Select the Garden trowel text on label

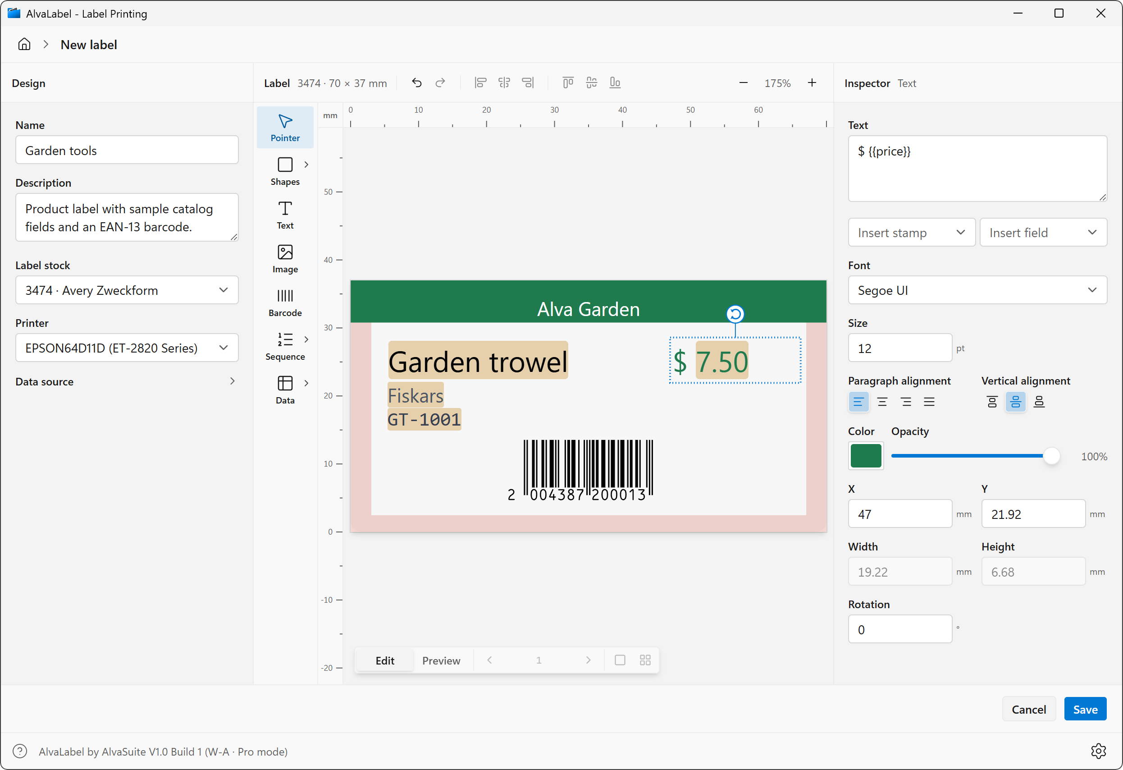pyautogui.click(x=478, y=361)
